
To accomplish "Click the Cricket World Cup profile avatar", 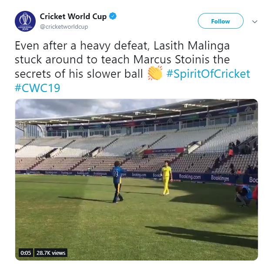I will tap(25, 21).
